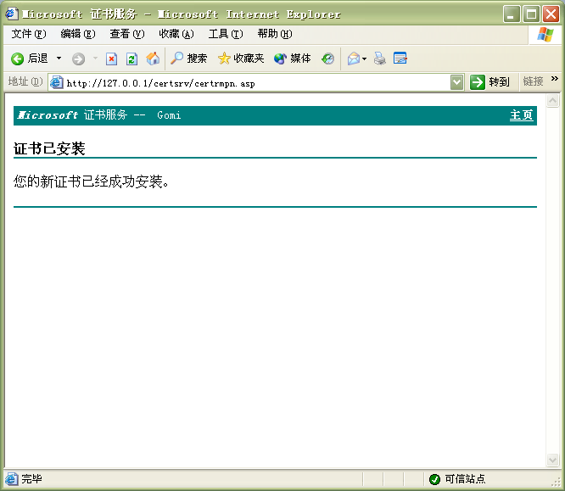Screen dimensions: 565x491
Task: Open the Forward history dropdown arrow
Action: (95, 59)
